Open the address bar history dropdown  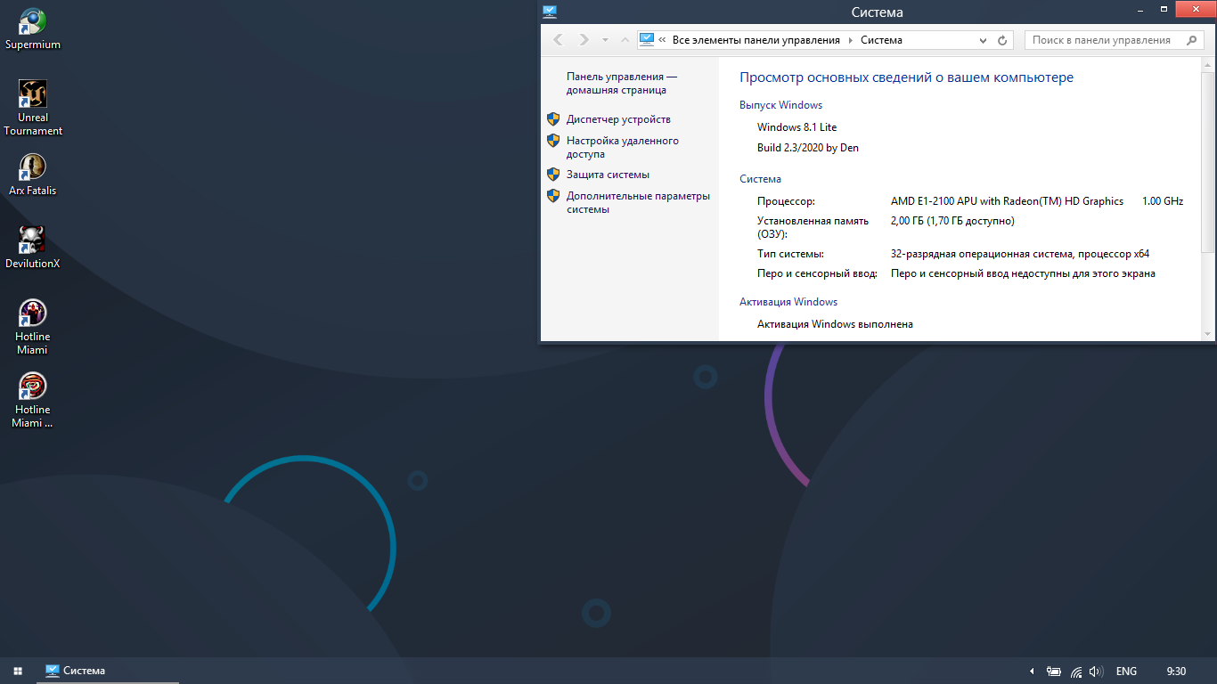click(984, 40)
